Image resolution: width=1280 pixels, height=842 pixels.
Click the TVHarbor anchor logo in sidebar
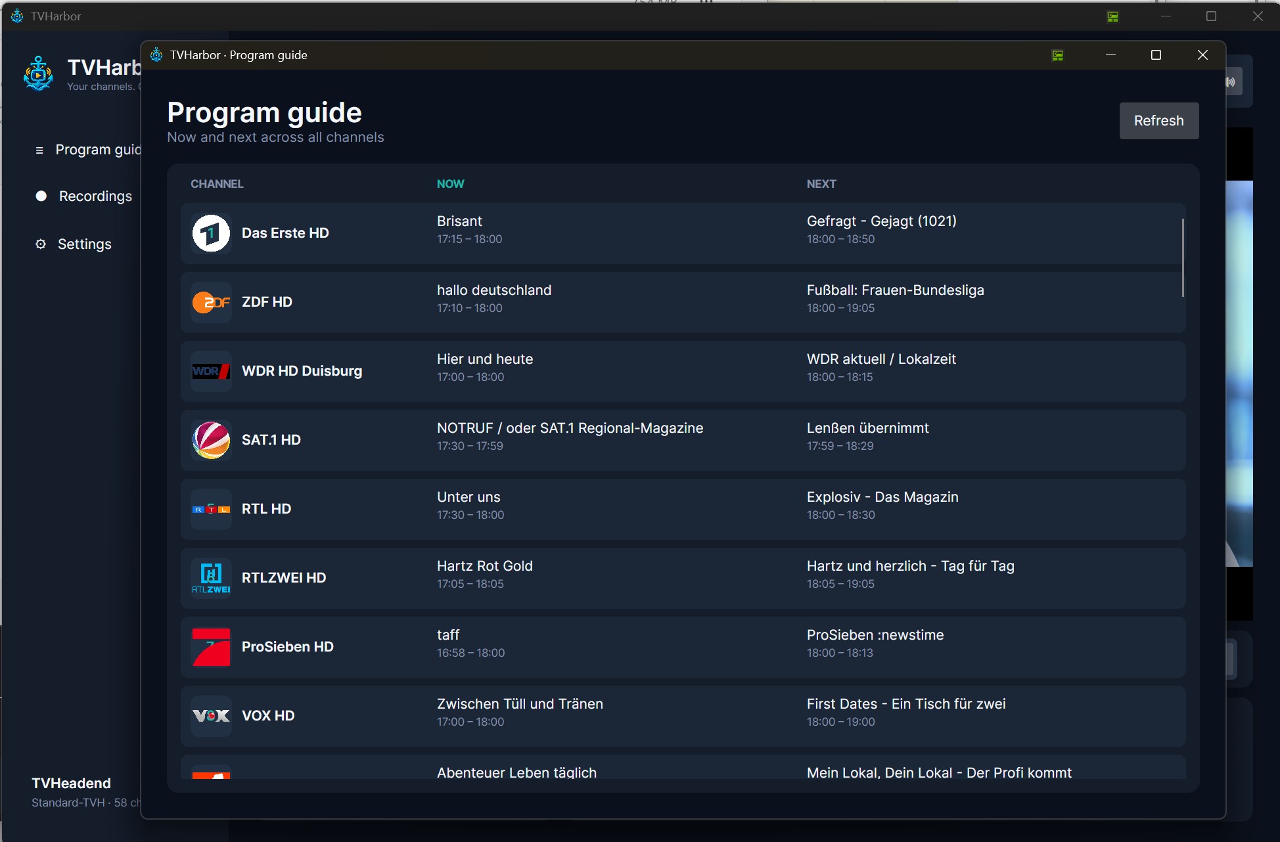[x=38, y=74]
